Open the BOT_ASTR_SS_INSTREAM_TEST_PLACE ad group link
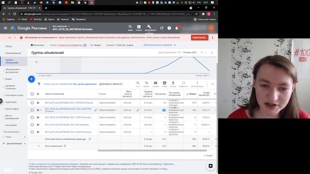Screen dimensions: 310x174 [x=68, y=132]
